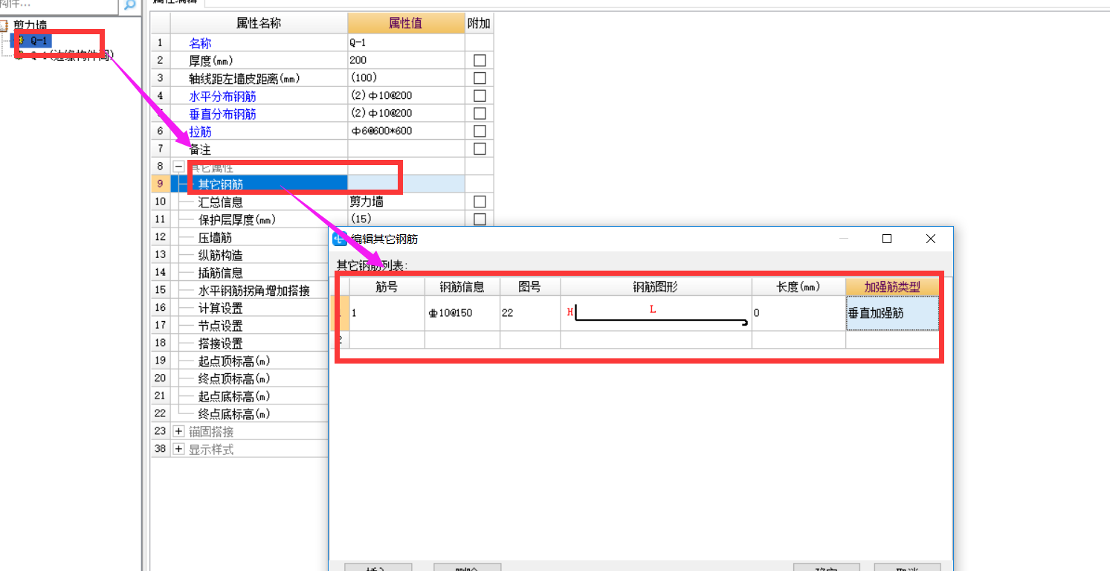Click the 属性值 column header
Viewport: 1110px width, 571px height.
point(406,24)
